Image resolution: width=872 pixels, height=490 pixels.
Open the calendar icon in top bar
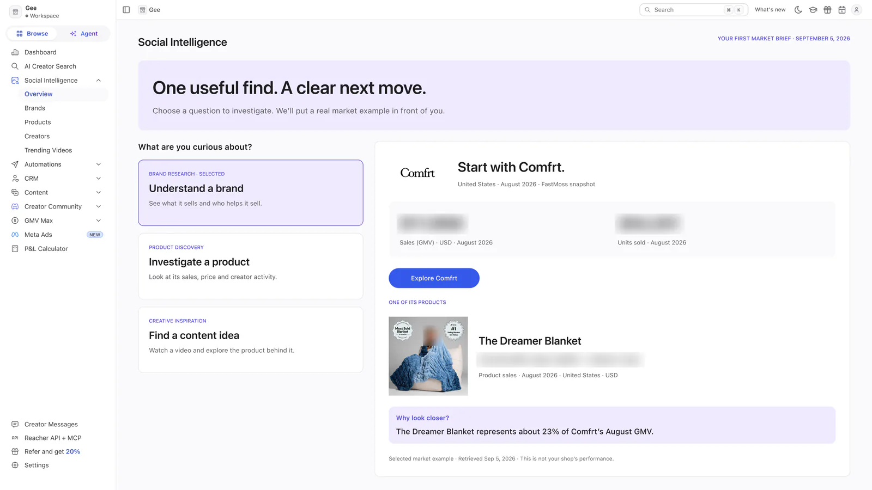[842, 10]
